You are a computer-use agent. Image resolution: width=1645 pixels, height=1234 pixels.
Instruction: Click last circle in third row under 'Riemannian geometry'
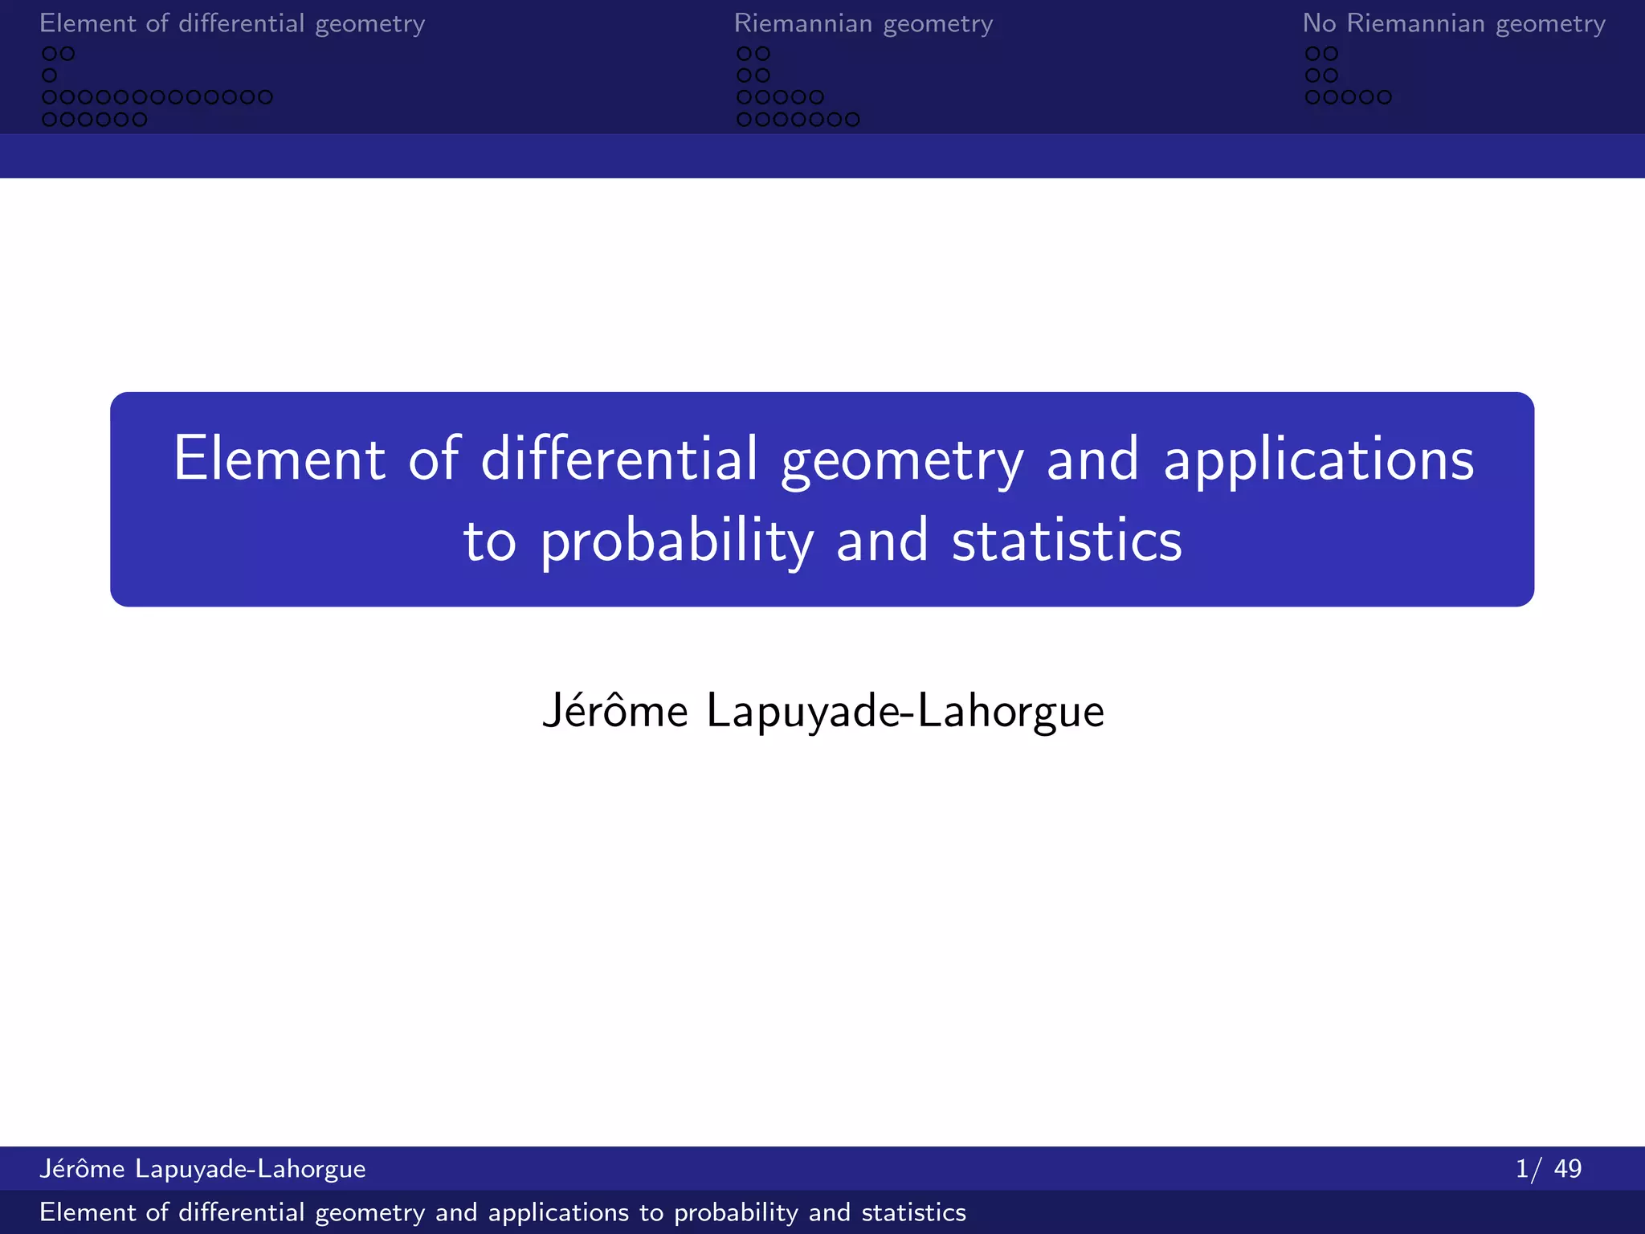816,97
